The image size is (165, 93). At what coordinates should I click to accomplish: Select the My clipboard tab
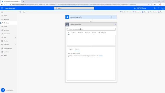[x=102, y=33]
